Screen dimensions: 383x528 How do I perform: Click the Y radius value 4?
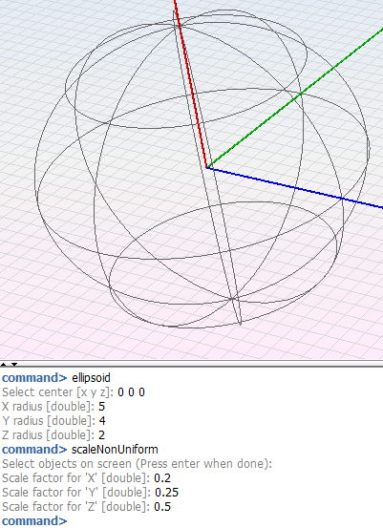click(x=102, y=421)
